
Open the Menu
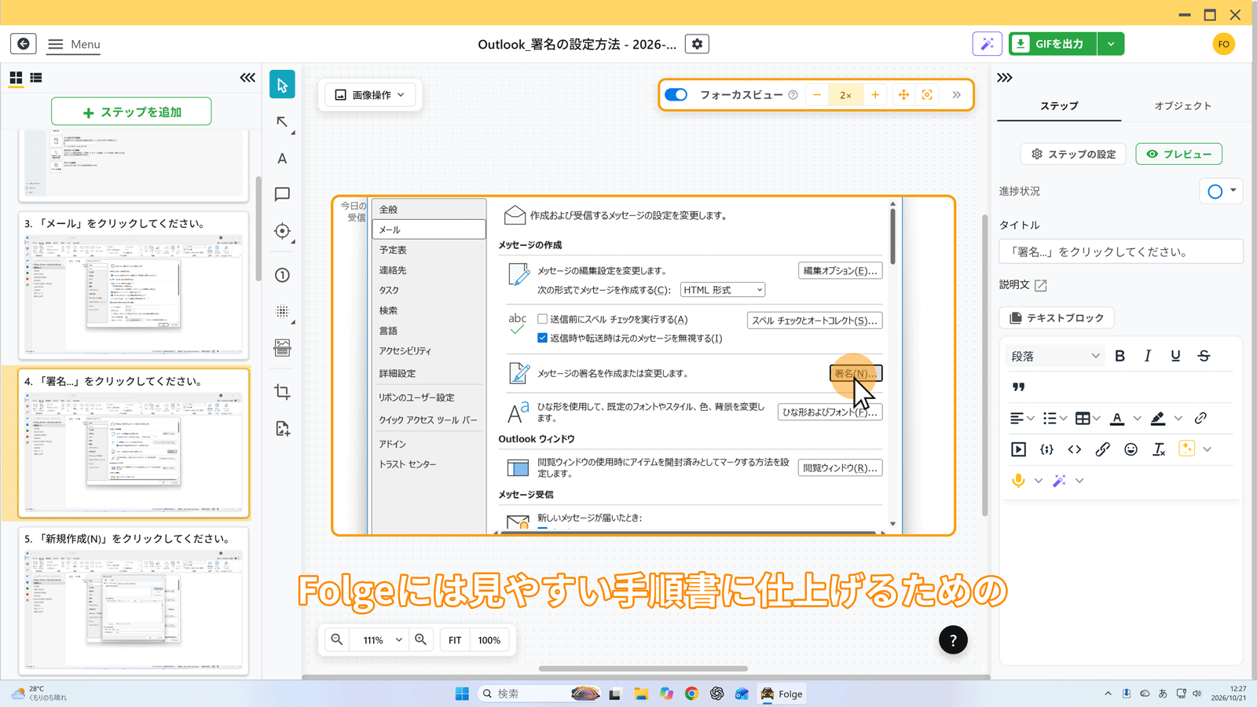click(74, 44)
